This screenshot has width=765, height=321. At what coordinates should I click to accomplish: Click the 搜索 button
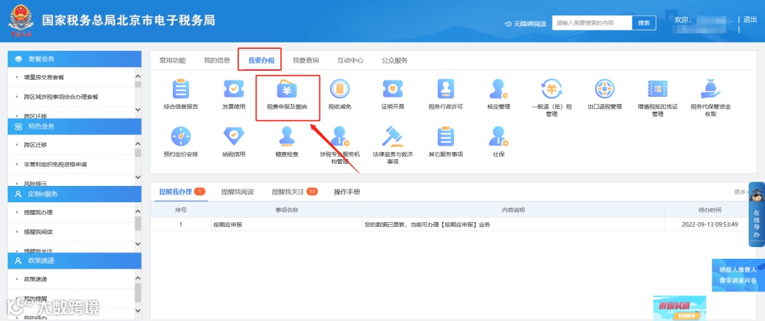coord(644,23)
